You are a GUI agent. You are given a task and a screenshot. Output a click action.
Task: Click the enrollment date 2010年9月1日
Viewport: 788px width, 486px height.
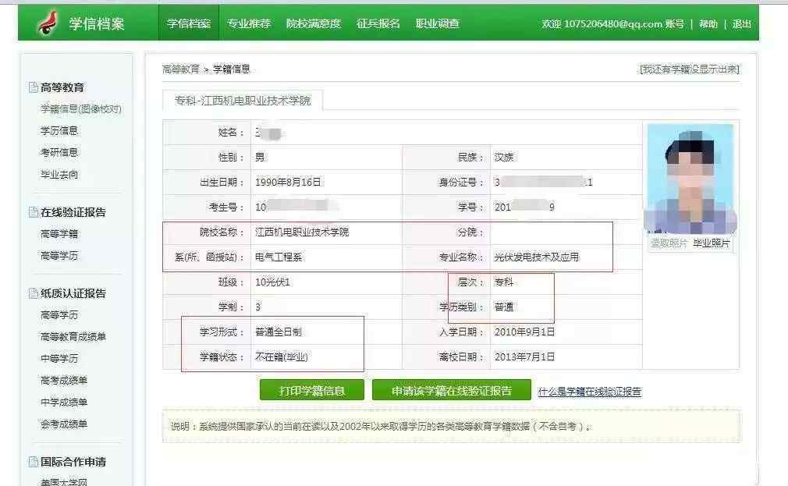(x=524, y=332)
